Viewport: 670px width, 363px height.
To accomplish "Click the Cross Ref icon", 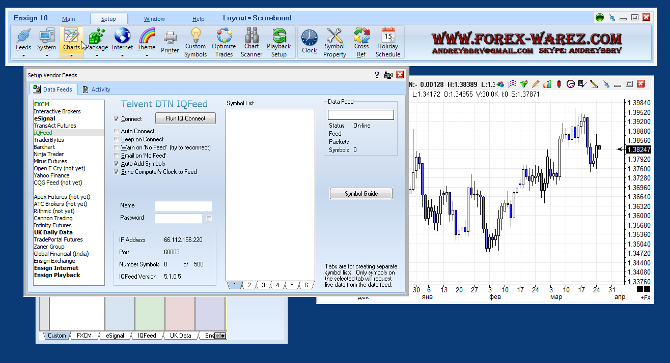I will [361, 42].
